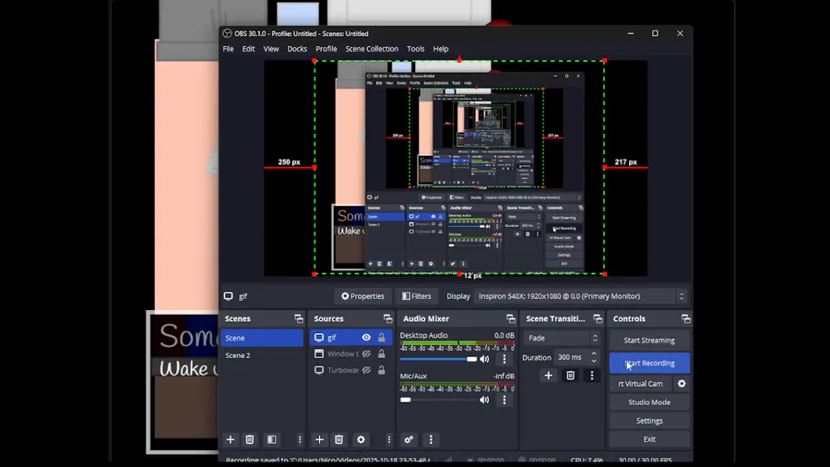Open the Audio Mixer bottom three-dot menu
Image resolution: width=830 pixels, height=467 pixels.
coord(431,439)
